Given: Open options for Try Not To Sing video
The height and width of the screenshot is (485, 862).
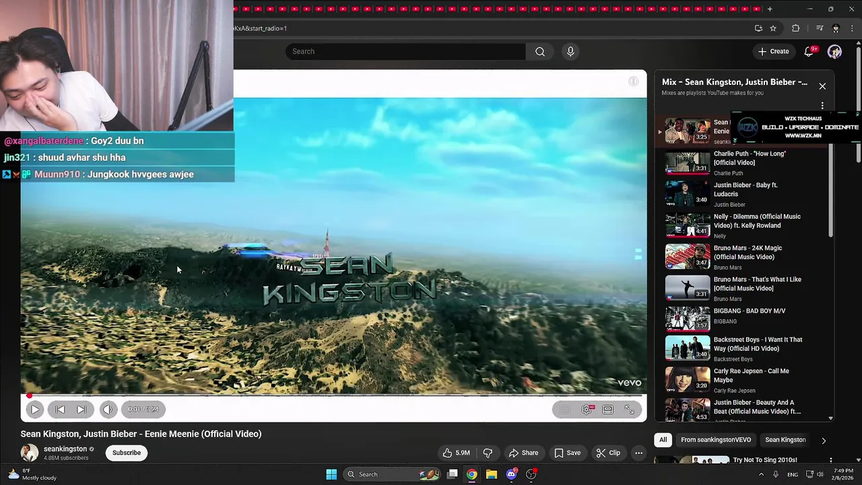Looking at the screenshot, I should [830, 460].
